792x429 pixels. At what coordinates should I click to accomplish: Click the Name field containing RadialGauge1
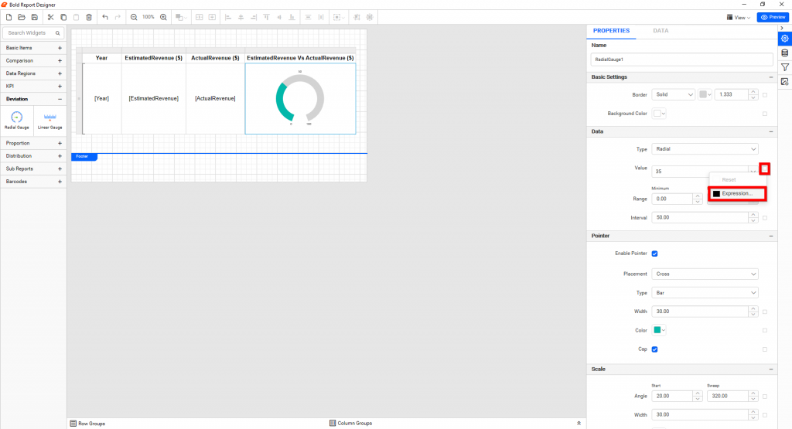(681, 60)
